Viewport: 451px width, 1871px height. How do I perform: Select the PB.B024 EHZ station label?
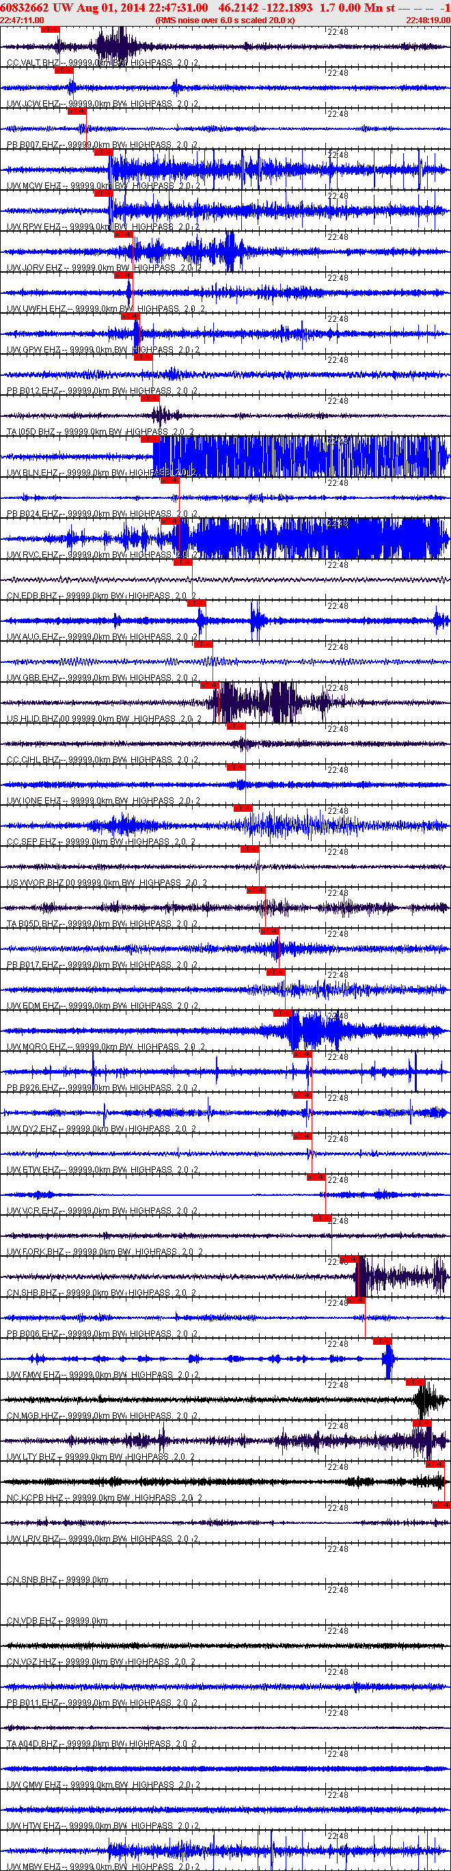pyautogui.click(x=102, y=515)
